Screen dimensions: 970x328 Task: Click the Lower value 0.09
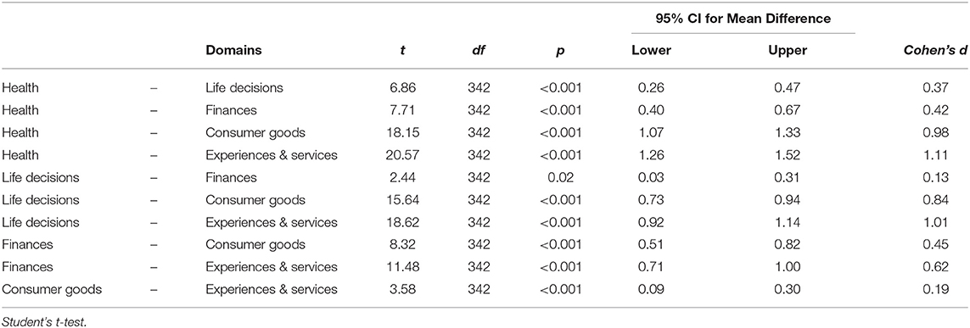(x=649, y=288)
